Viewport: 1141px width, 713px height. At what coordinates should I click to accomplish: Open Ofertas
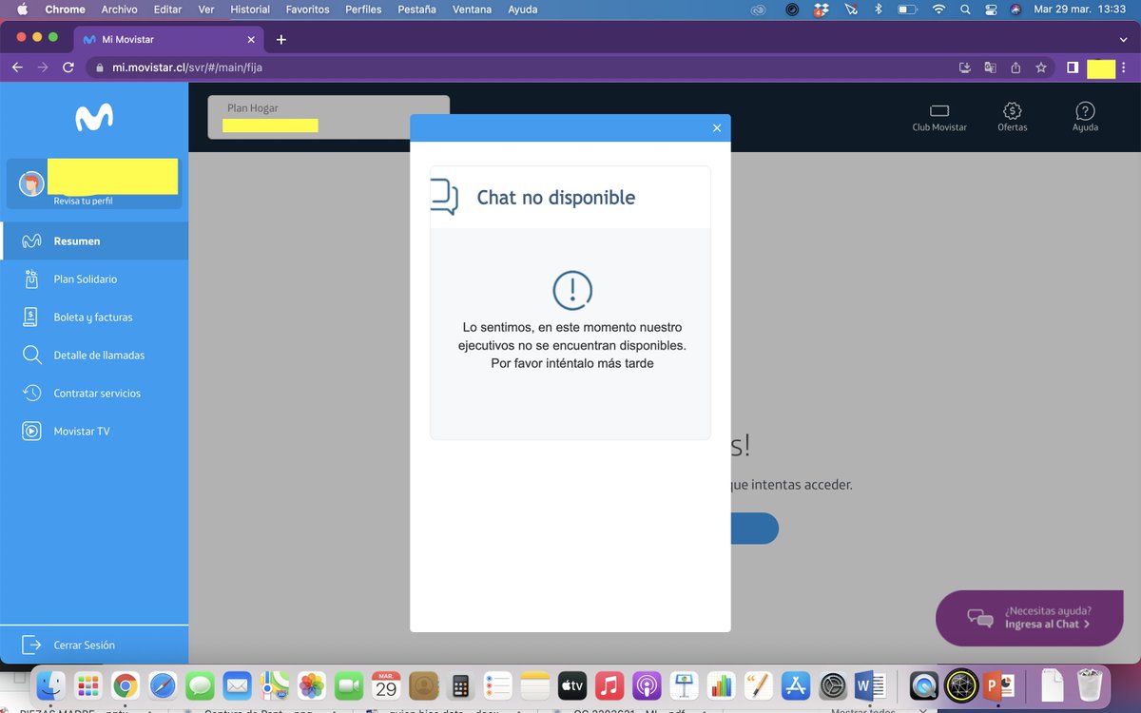(1013, 117)
